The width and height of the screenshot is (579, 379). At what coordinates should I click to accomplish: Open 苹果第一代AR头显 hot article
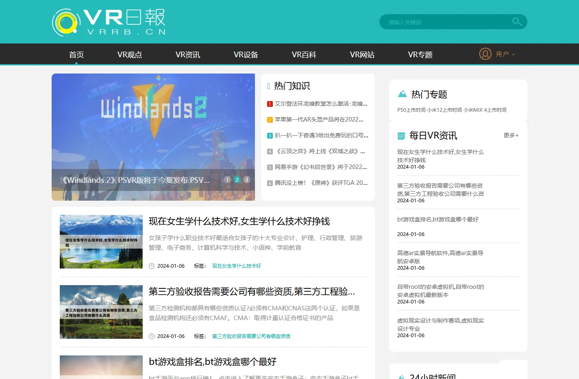[x=319, y=119]
